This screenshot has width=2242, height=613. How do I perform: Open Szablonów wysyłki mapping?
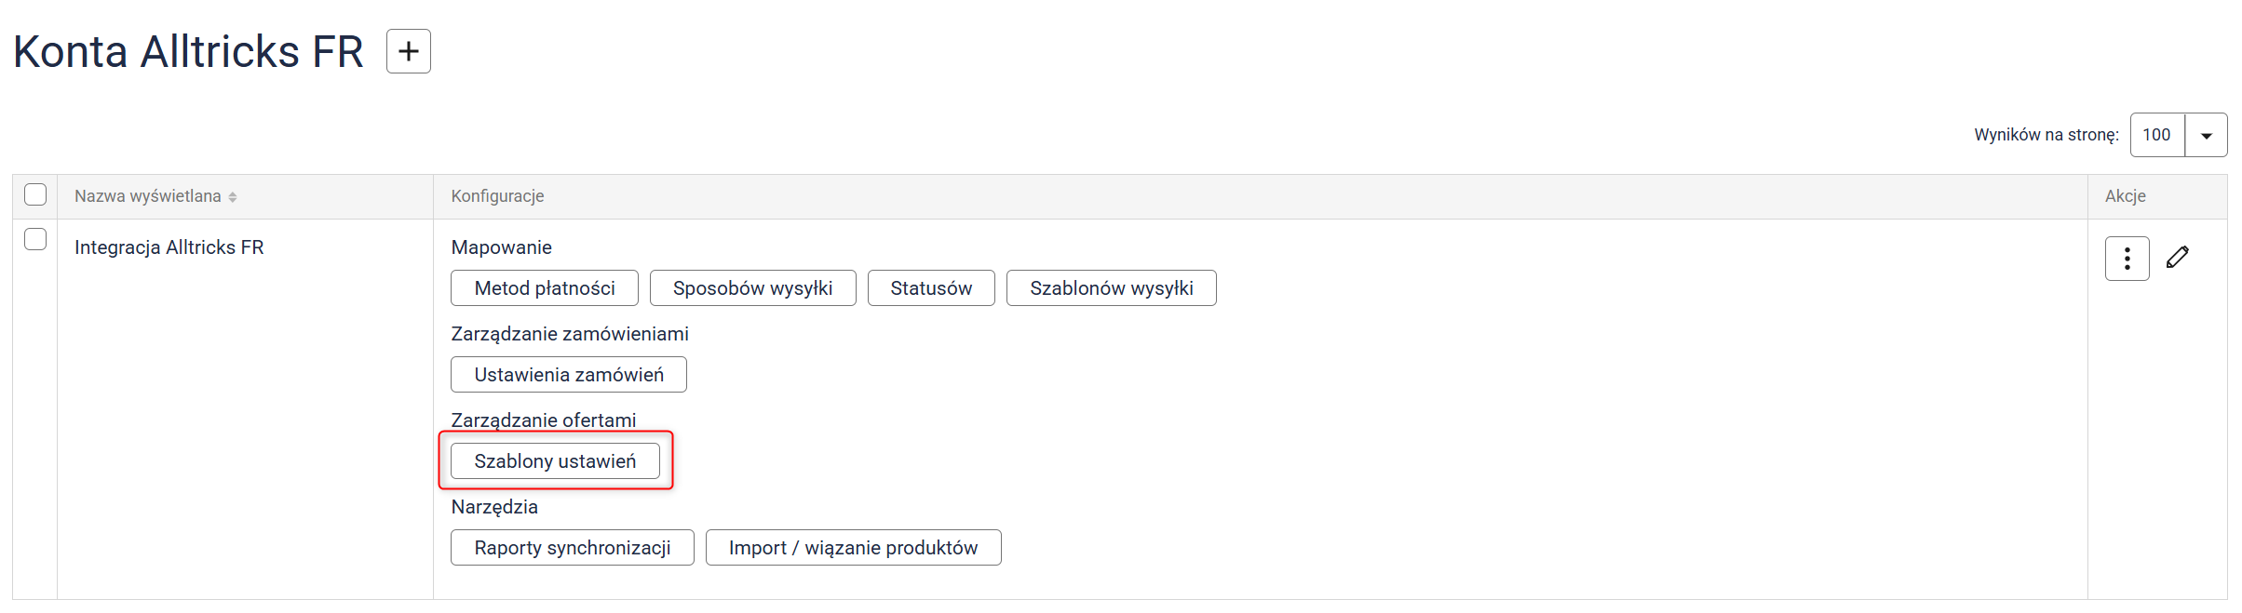pos(1111,288)
